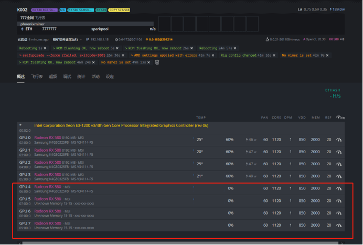
Task: Delete all messages with the trash icon
Action: pos(156,62)
